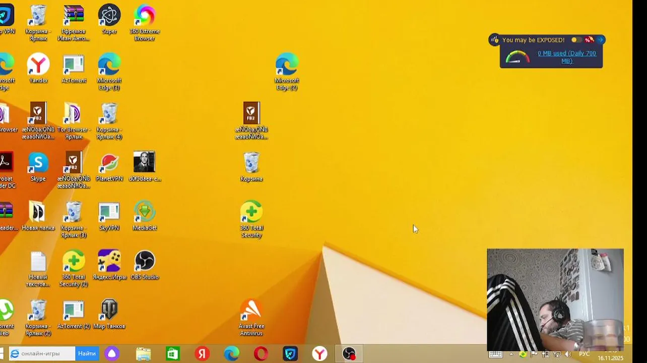Image resolution: width=647 pixels, height=363 pixels.
Task: Open the volume control in tray
Action: point(568,354)
